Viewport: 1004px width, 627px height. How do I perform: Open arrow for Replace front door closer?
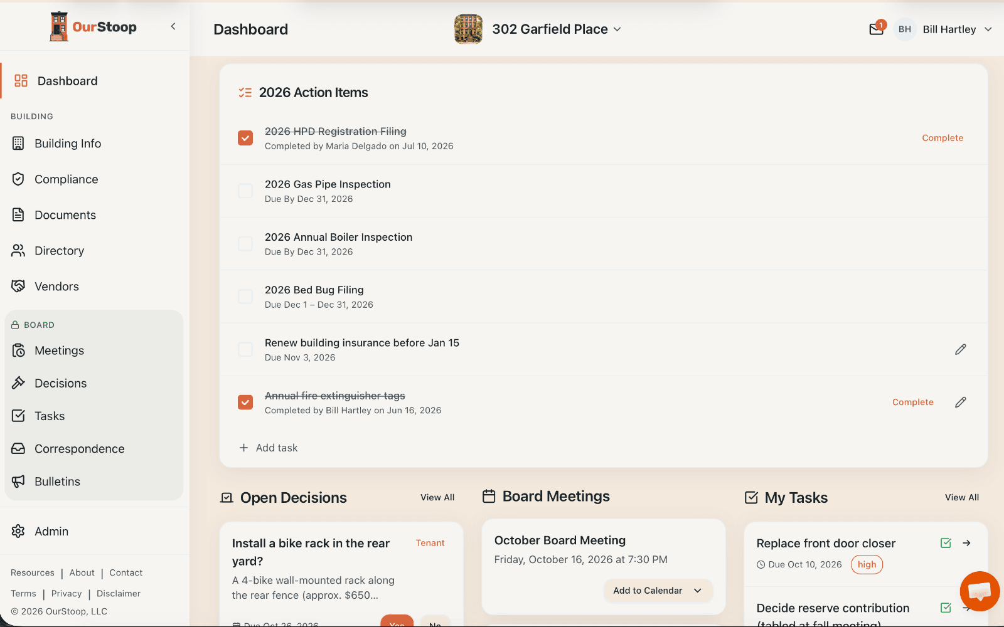coord(967,543)
